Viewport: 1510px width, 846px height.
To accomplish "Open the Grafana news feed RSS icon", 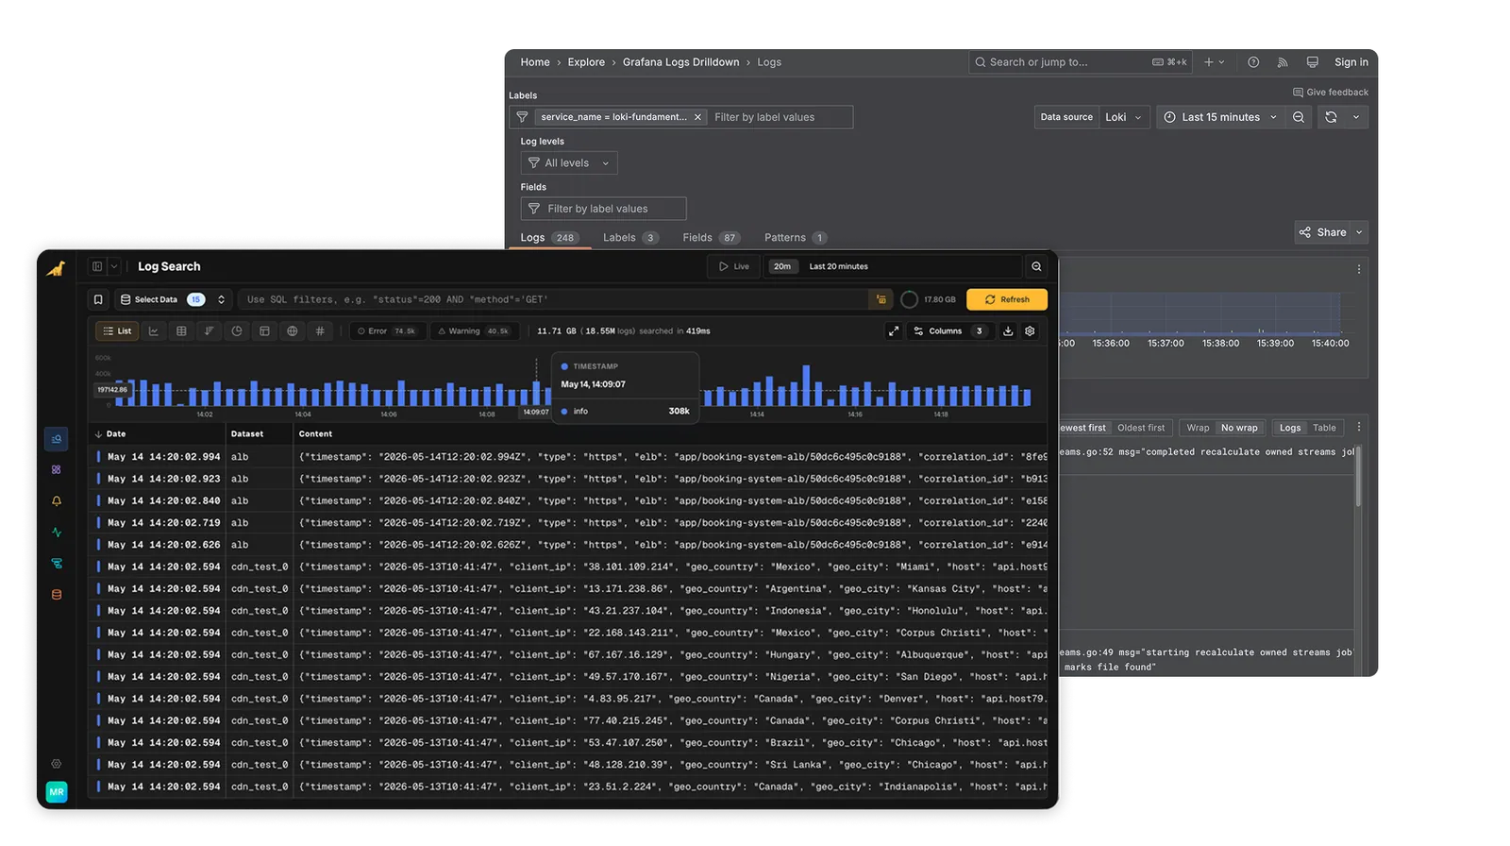I will pyautogui.click(x=1283, y=62).
